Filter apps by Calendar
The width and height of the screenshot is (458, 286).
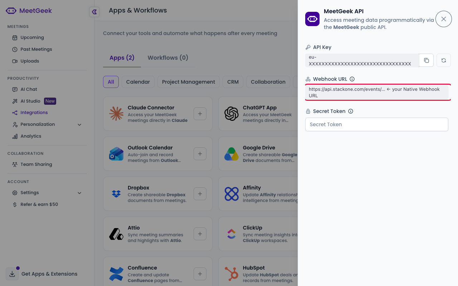coord(138,82)
